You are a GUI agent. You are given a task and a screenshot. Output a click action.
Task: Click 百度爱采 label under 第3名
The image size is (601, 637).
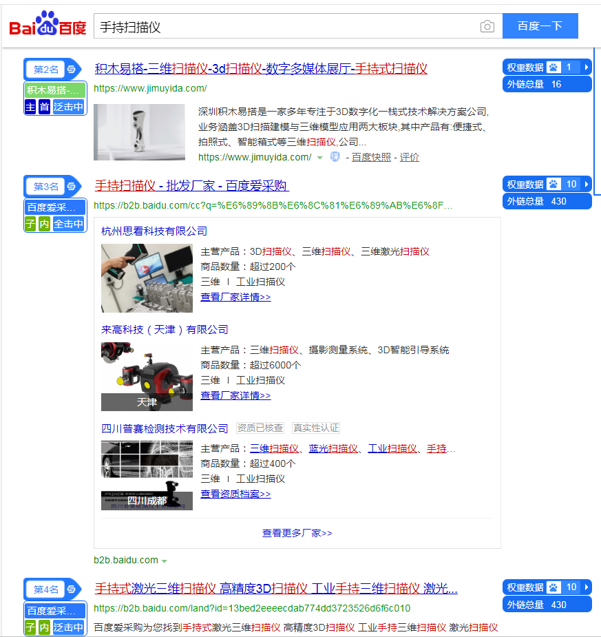pyautogui.click(x=55, y=207)
